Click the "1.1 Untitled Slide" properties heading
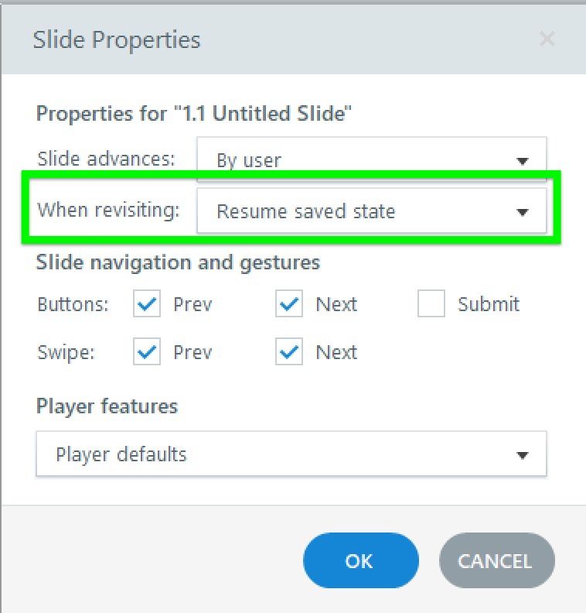Screen dimensions: 586x613 tap(194, 114)
